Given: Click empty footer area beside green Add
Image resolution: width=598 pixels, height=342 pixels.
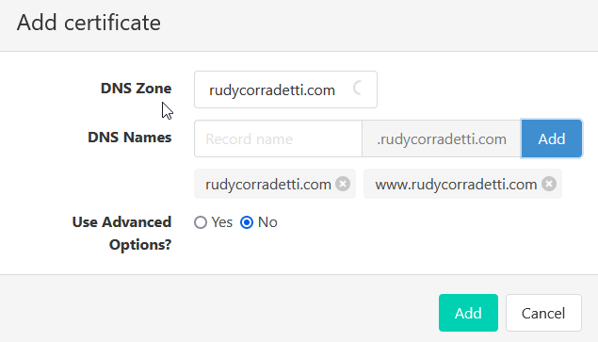Looking at the screenshot, I should tap(219, 313).
